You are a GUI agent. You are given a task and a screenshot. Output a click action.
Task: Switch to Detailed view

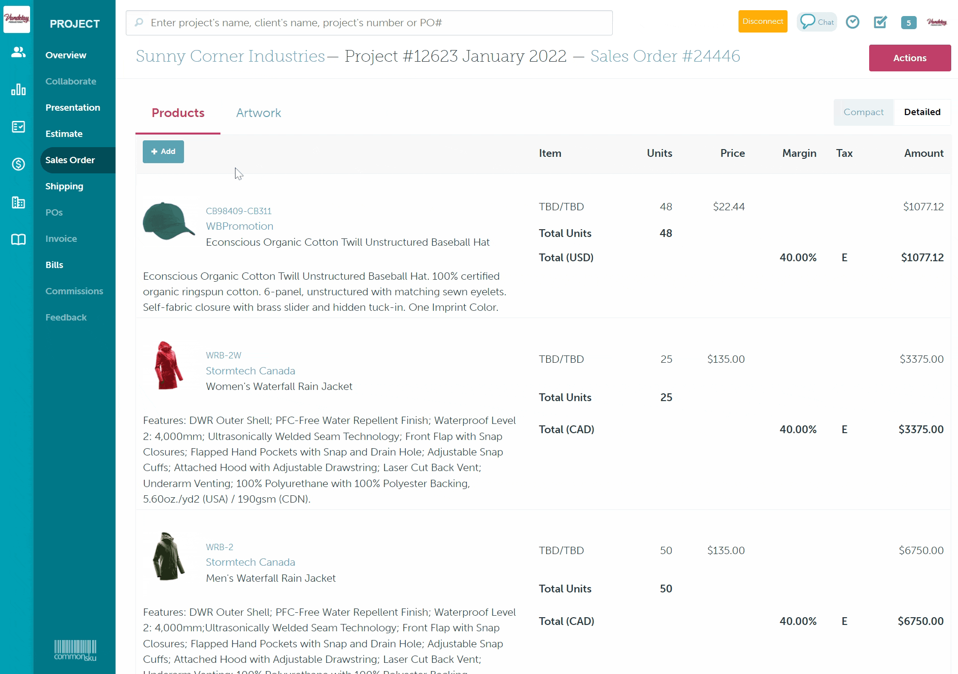[x=922, y=112]
